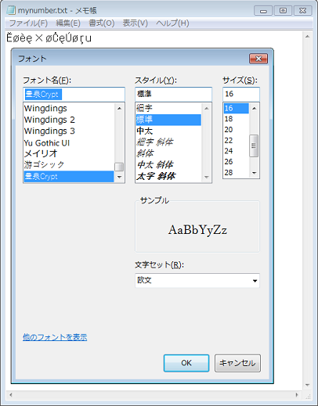This screenshot has height=406, width=318.
Task: Notepad horizontal scroll right arrow
Action: pyautogui.click(x=297, y=395)
